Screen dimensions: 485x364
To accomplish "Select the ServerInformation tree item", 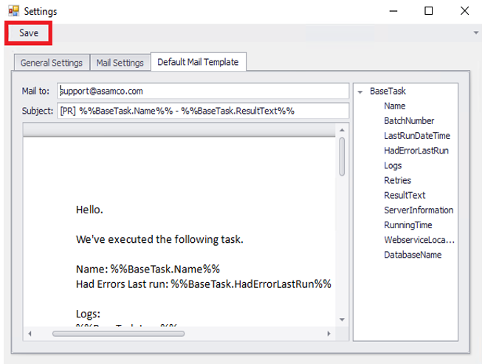I will click(418, 210).
